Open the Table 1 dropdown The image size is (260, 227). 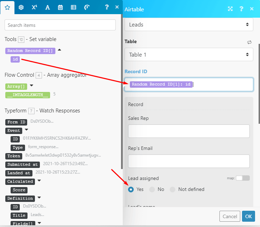(x=189, y=54)
